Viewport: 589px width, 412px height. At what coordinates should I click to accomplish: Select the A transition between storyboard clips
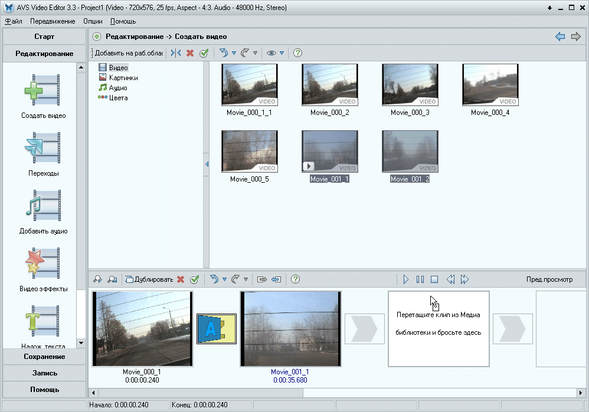click(x=217, y=329)
